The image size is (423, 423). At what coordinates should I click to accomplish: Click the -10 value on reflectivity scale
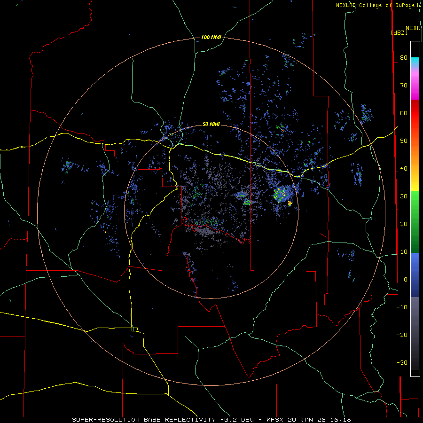point(402,307)
